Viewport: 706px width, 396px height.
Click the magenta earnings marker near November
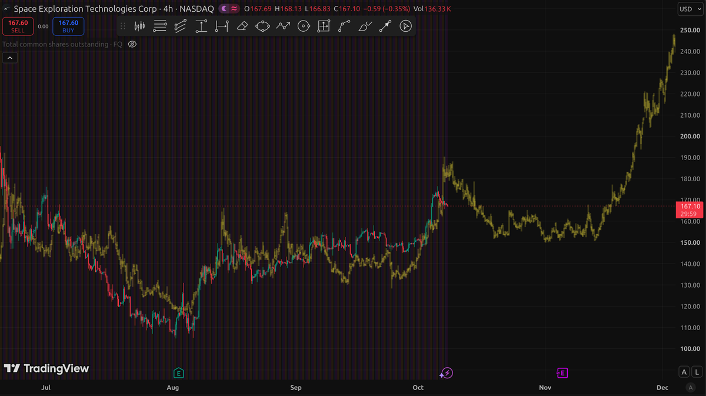(x=562, y=372)
